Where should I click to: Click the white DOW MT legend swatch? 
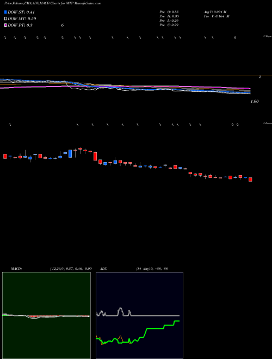5,18
